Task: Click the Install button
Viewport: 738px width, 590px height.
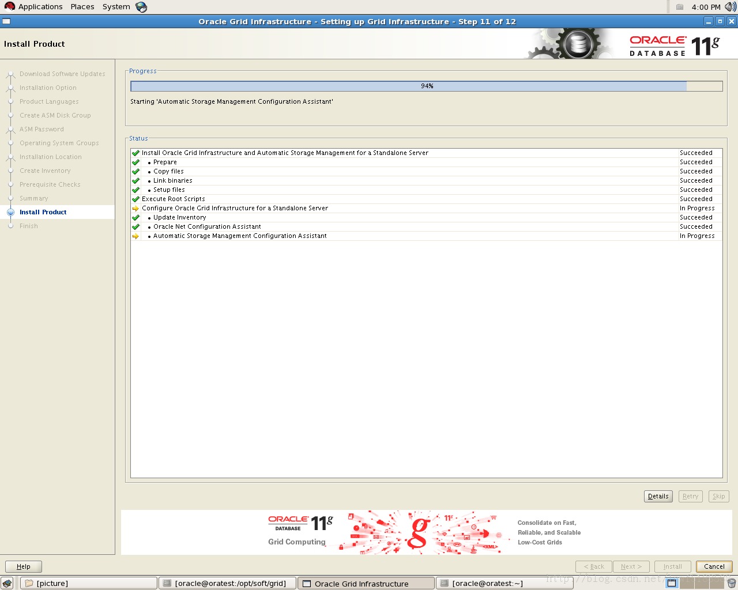Action: pyautogui.click(x=673, y=566)
